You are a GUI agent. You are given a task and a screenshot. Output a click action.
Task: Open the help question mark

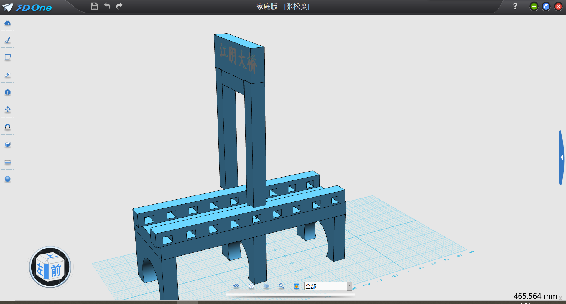pos(515,6)
